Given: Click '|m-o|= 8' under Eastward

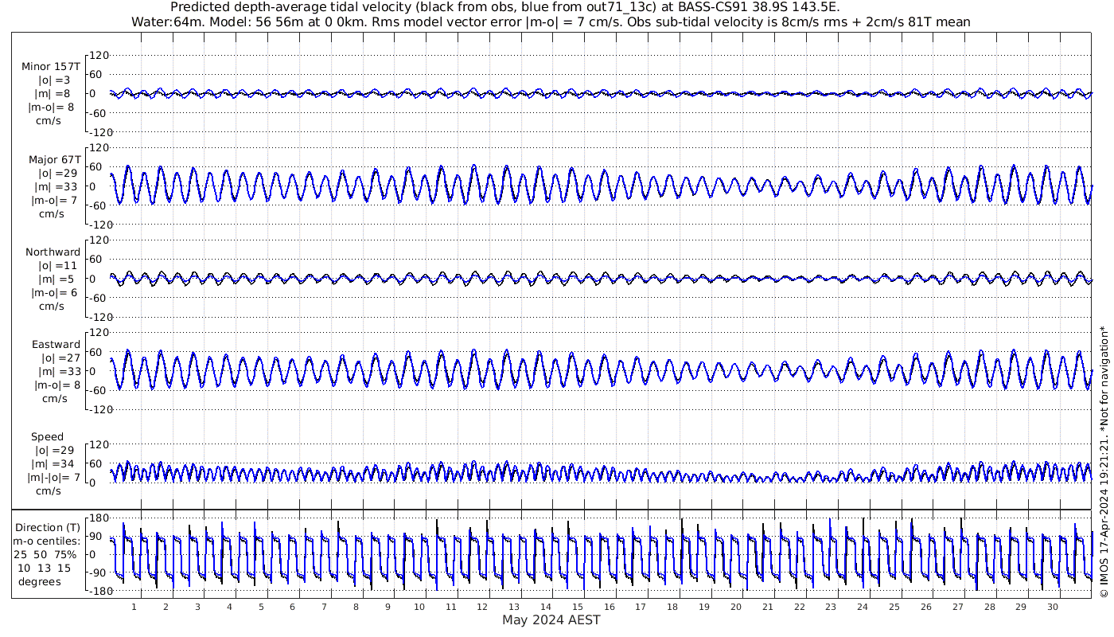Looking at the screenshot, I should (x=56, y=385).
